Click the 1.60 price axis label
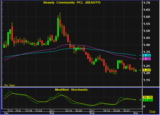This screenshot has width=160, height=115. [147, 17]
